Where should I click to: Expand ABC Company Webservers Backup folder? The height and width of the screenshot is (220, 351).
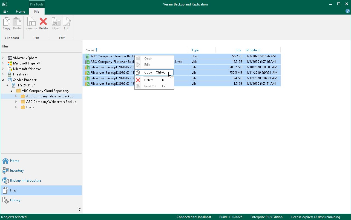click(16, 102)
